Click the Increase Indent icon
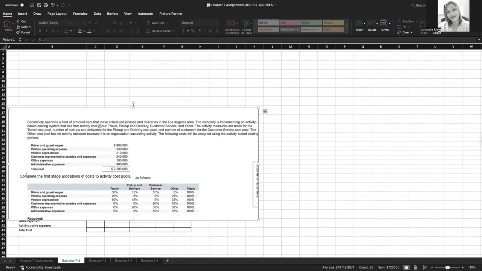Screen dimensions: 482x271 click(137, 31)
